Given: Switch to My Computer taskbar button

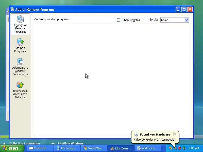Looking at the screenshot, I should [x=67, y=148].
